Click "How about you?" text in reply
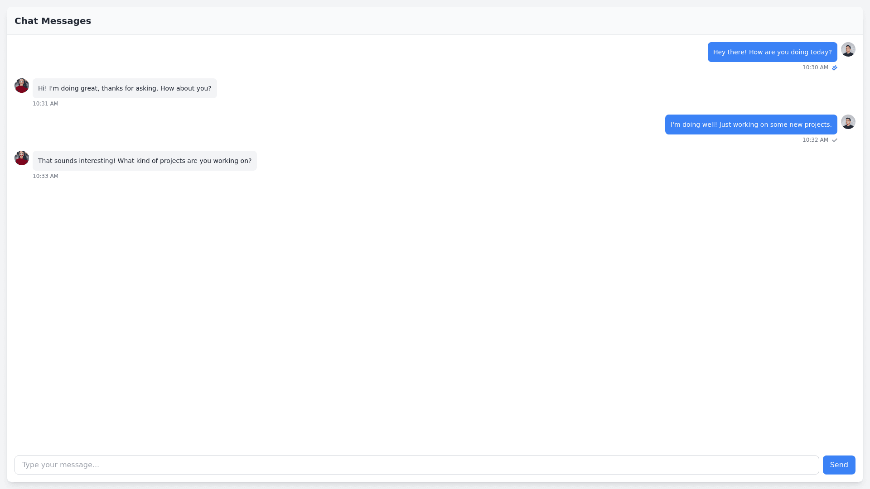This screenshot has width=870, height=489. (x=186, y=88)
